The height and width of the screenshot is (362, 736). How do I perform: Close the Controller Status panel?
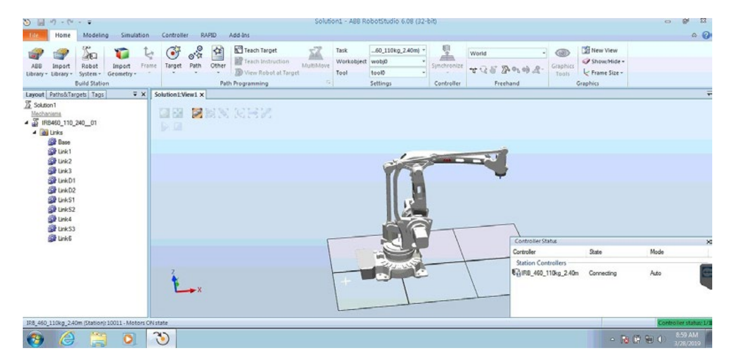pos(709,242)
